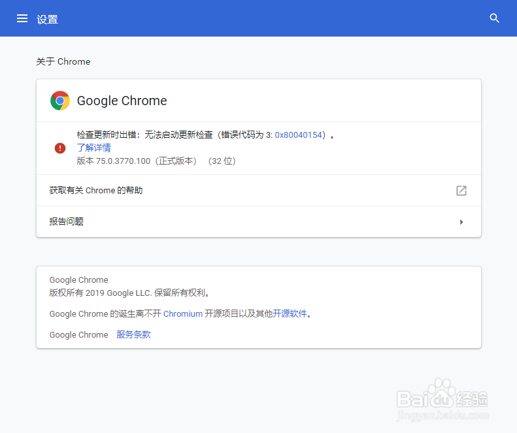The image size is (517, 433).
Task: Click the Google Chrome card title
Action: [122, 101]
